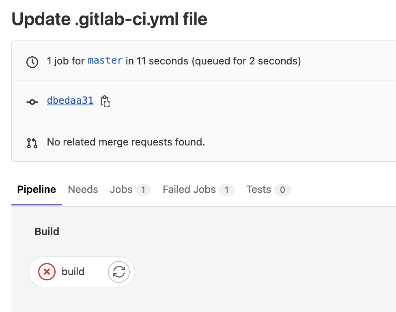This screenshot has height=312, width=396.
Task: Switch to the Failed Jobs tab
Action: (x=189, y=189)
